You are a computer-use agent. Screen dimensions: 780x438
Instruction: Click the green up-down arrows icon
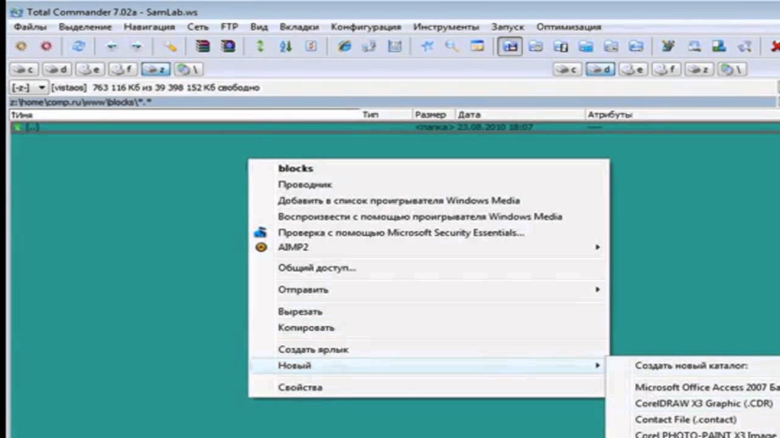point(260,46)
